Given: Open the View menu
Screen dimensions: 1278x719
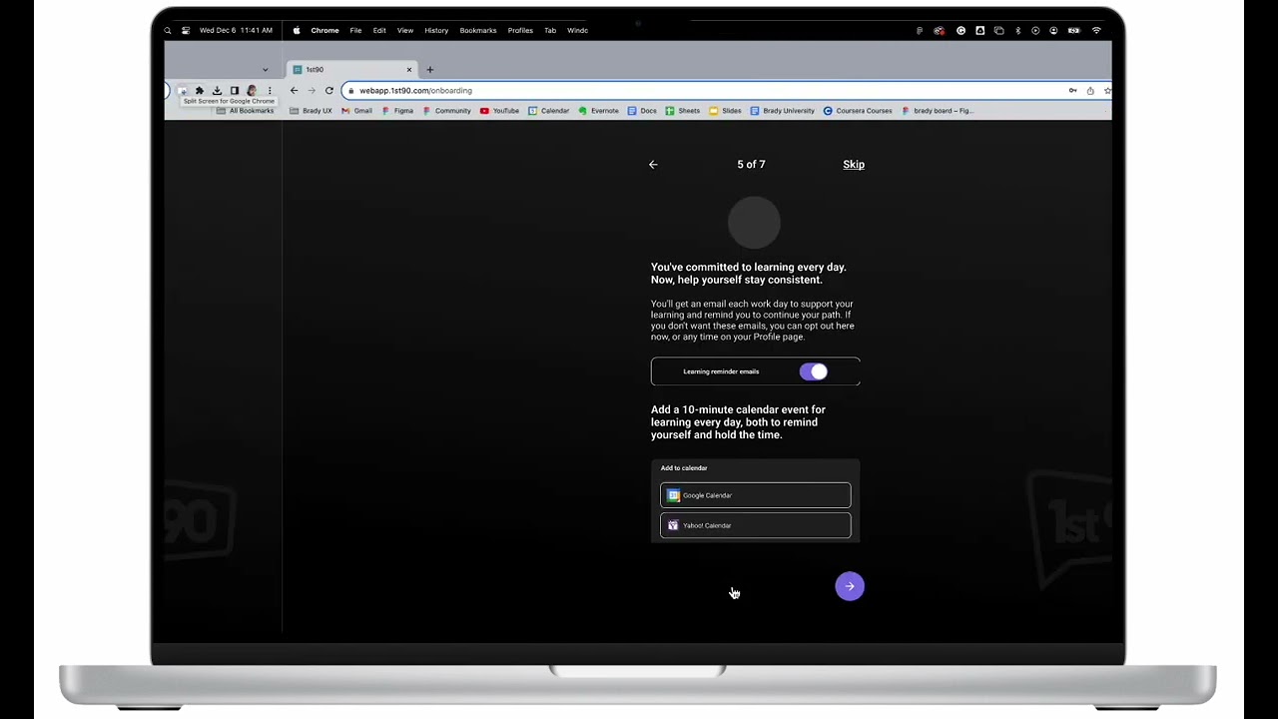Looking at the screenshot, I should point(405,31).
